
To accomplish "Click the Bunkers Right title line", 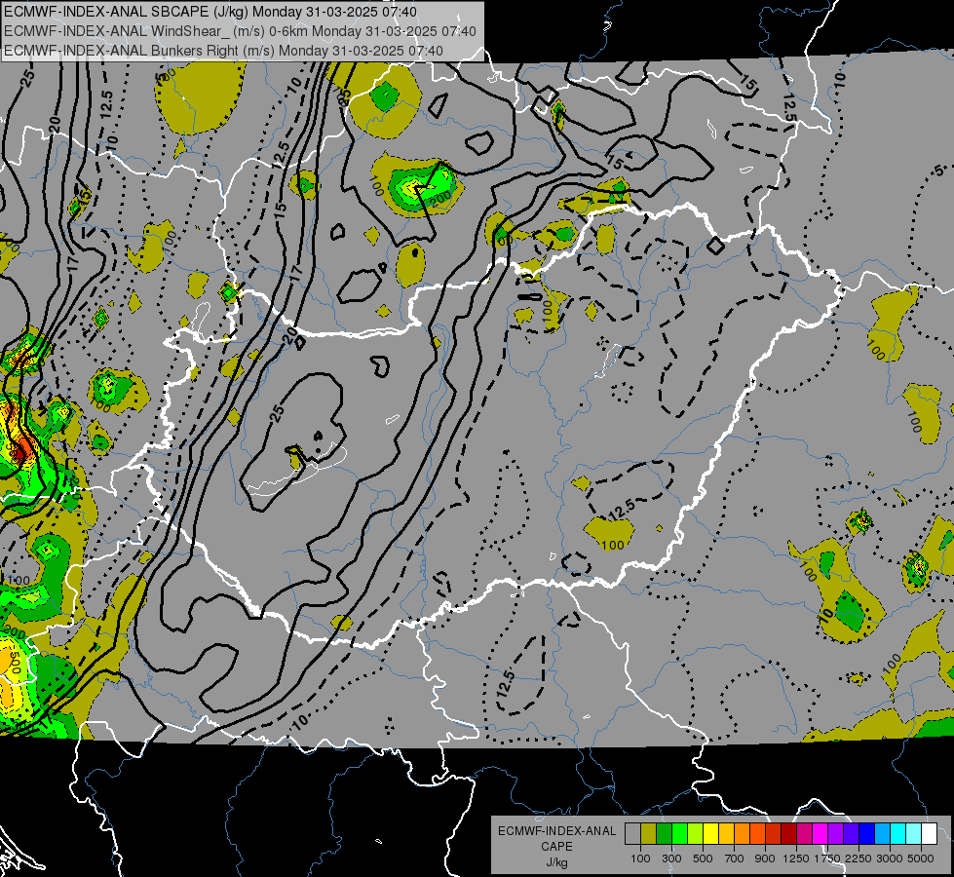I will coord(223,51).
